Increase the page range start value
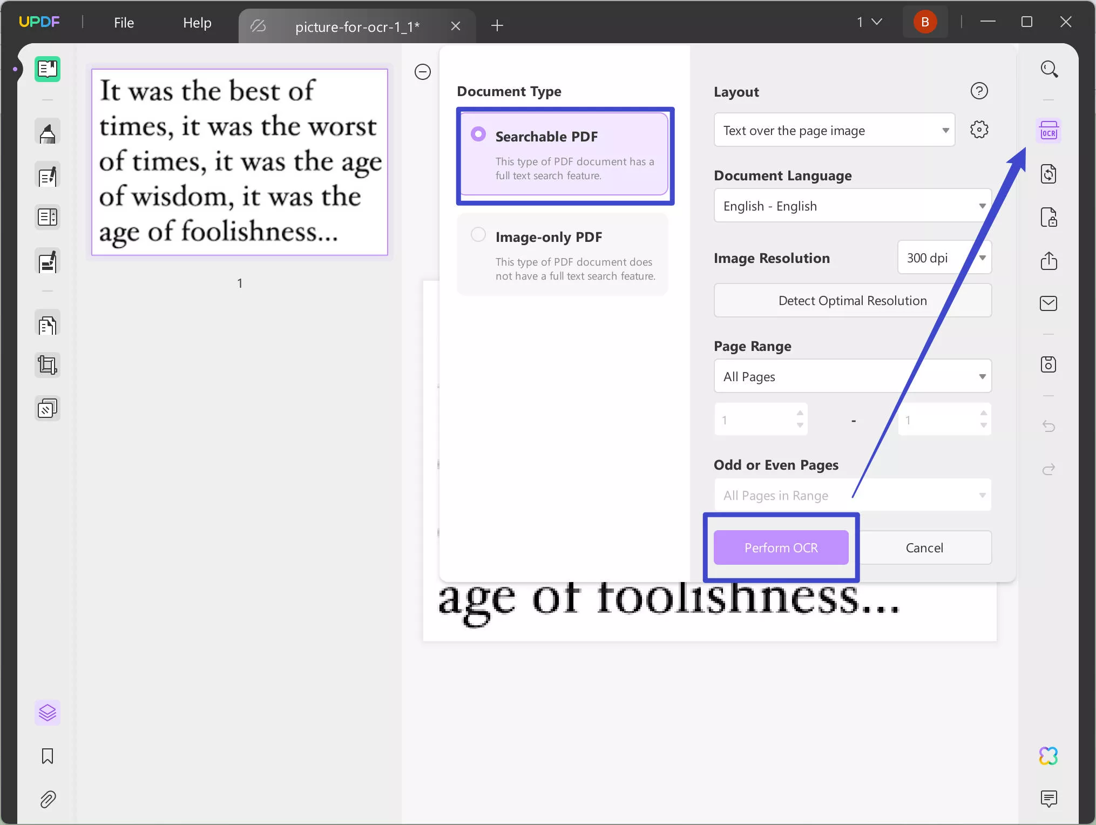 tap(800, 413)
